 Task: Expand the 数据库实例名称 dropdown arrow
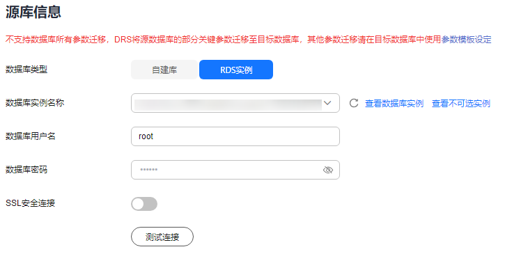coord(327,103)
